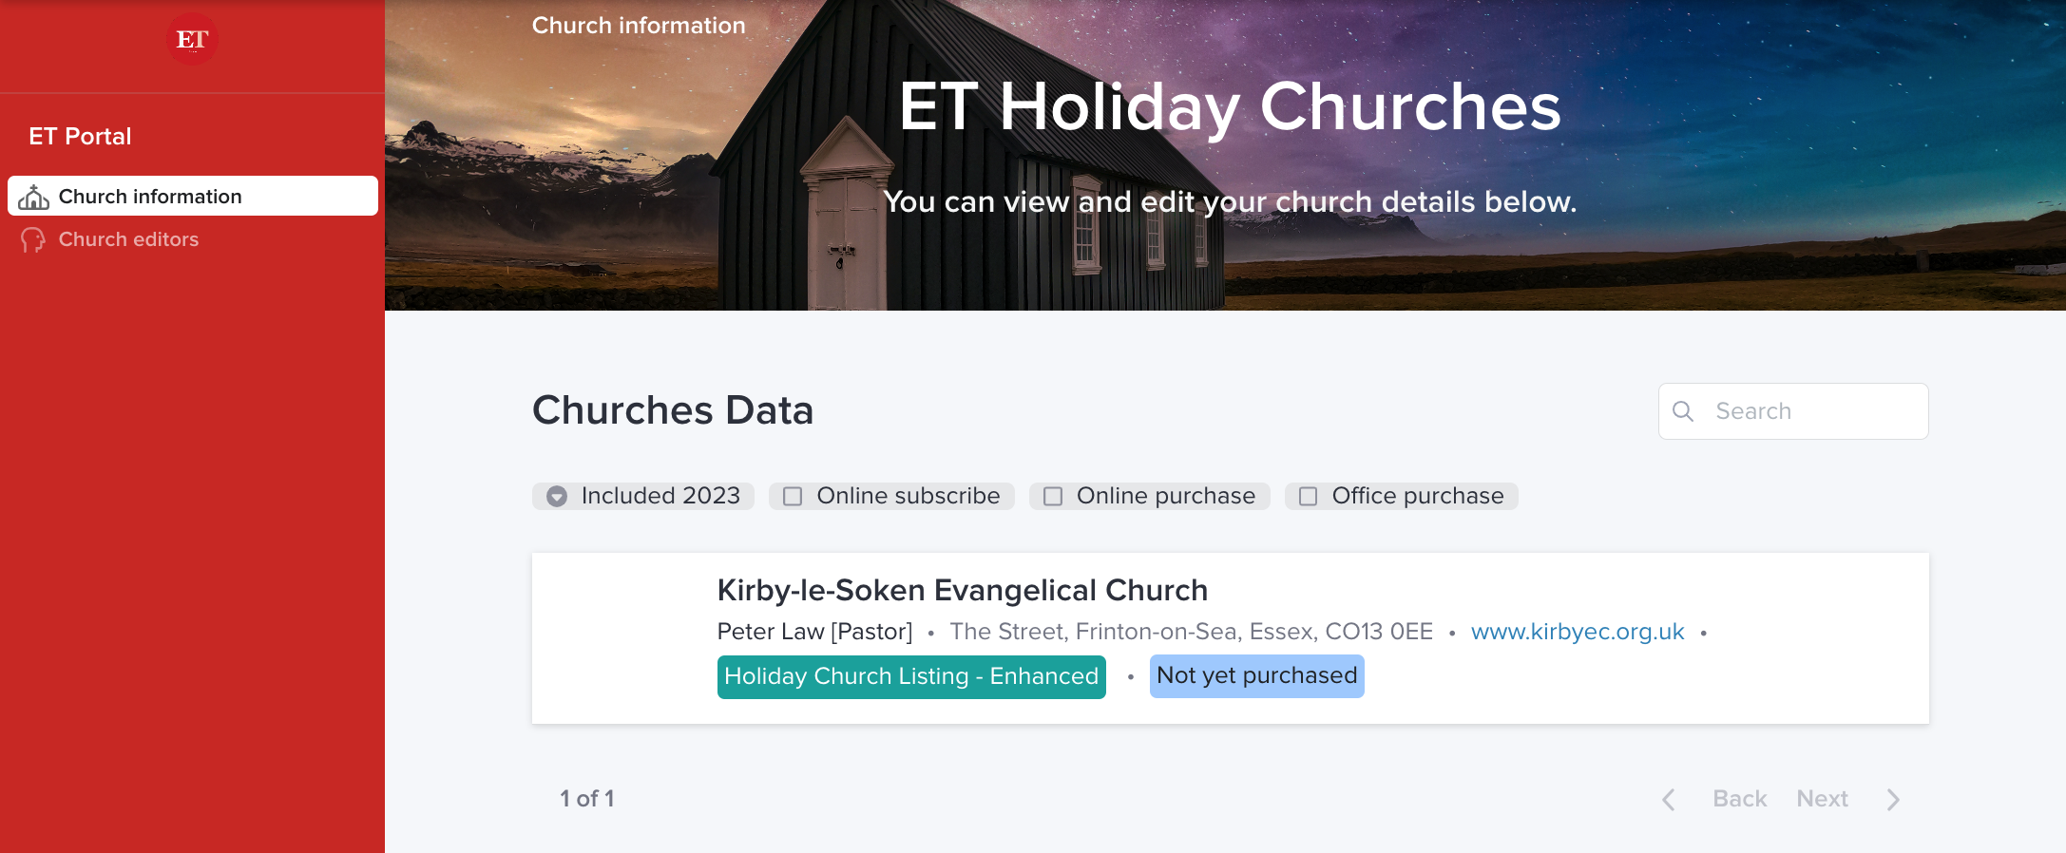Open Church information in the sidebar
This screenshot has height=853, width=2066.
150,197
